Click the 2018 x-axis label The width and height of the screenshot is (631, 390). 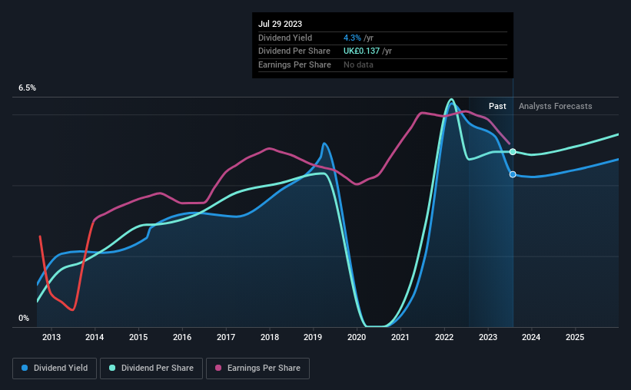[270, 337]
